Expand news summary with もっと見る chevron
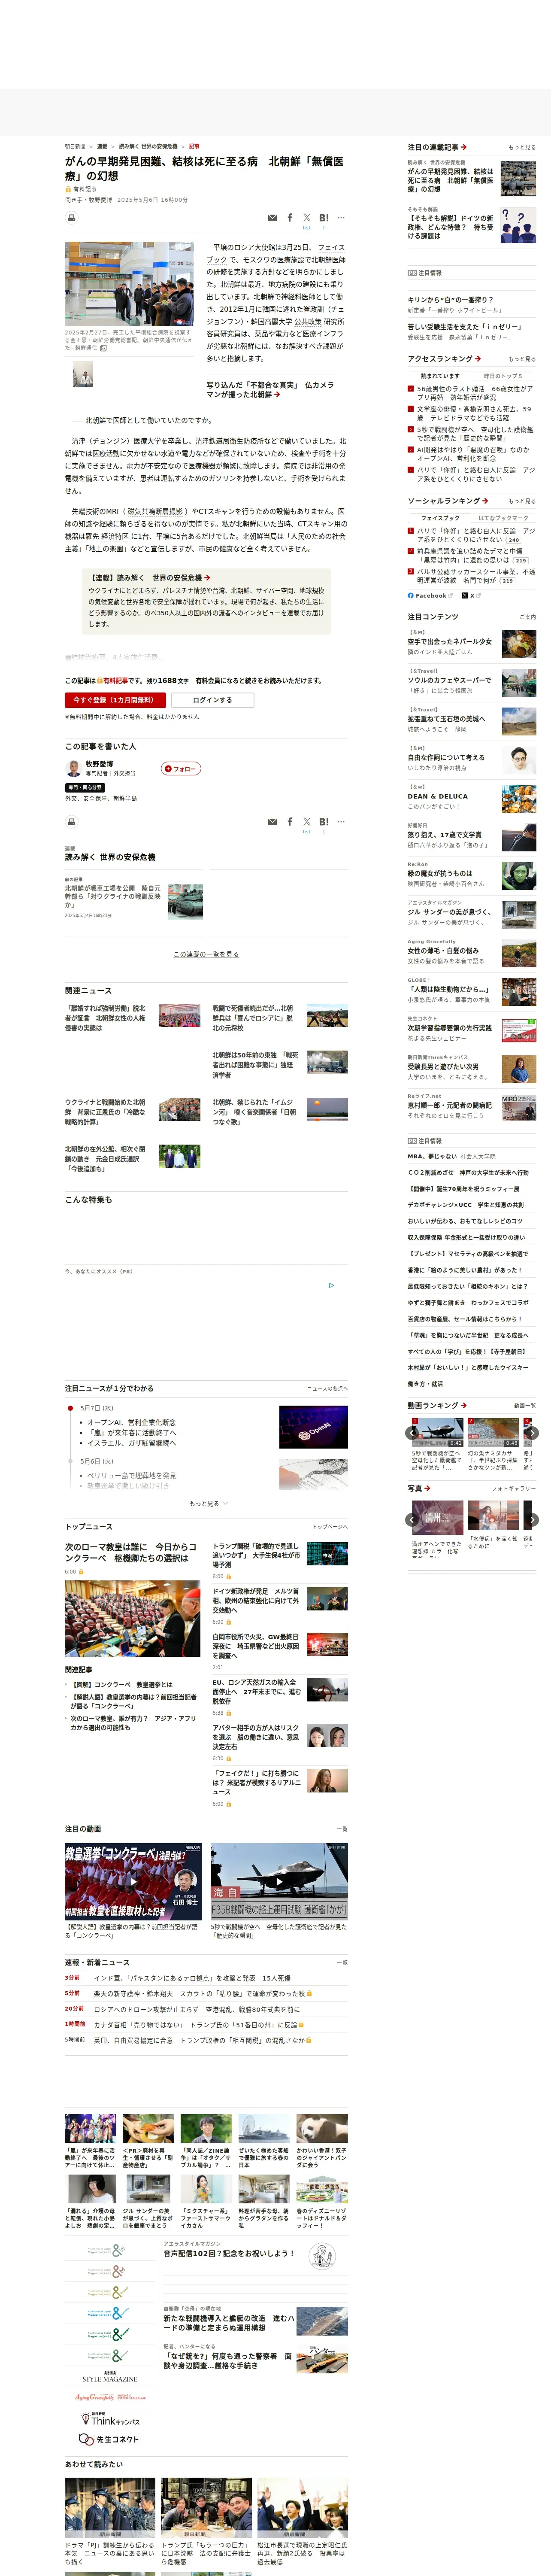 tap(209, 1503)
